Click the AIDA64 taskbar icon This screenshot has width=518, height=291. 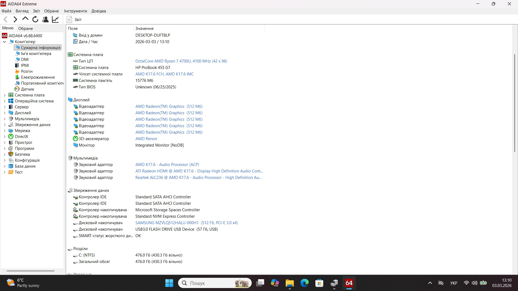coord(349,283)
